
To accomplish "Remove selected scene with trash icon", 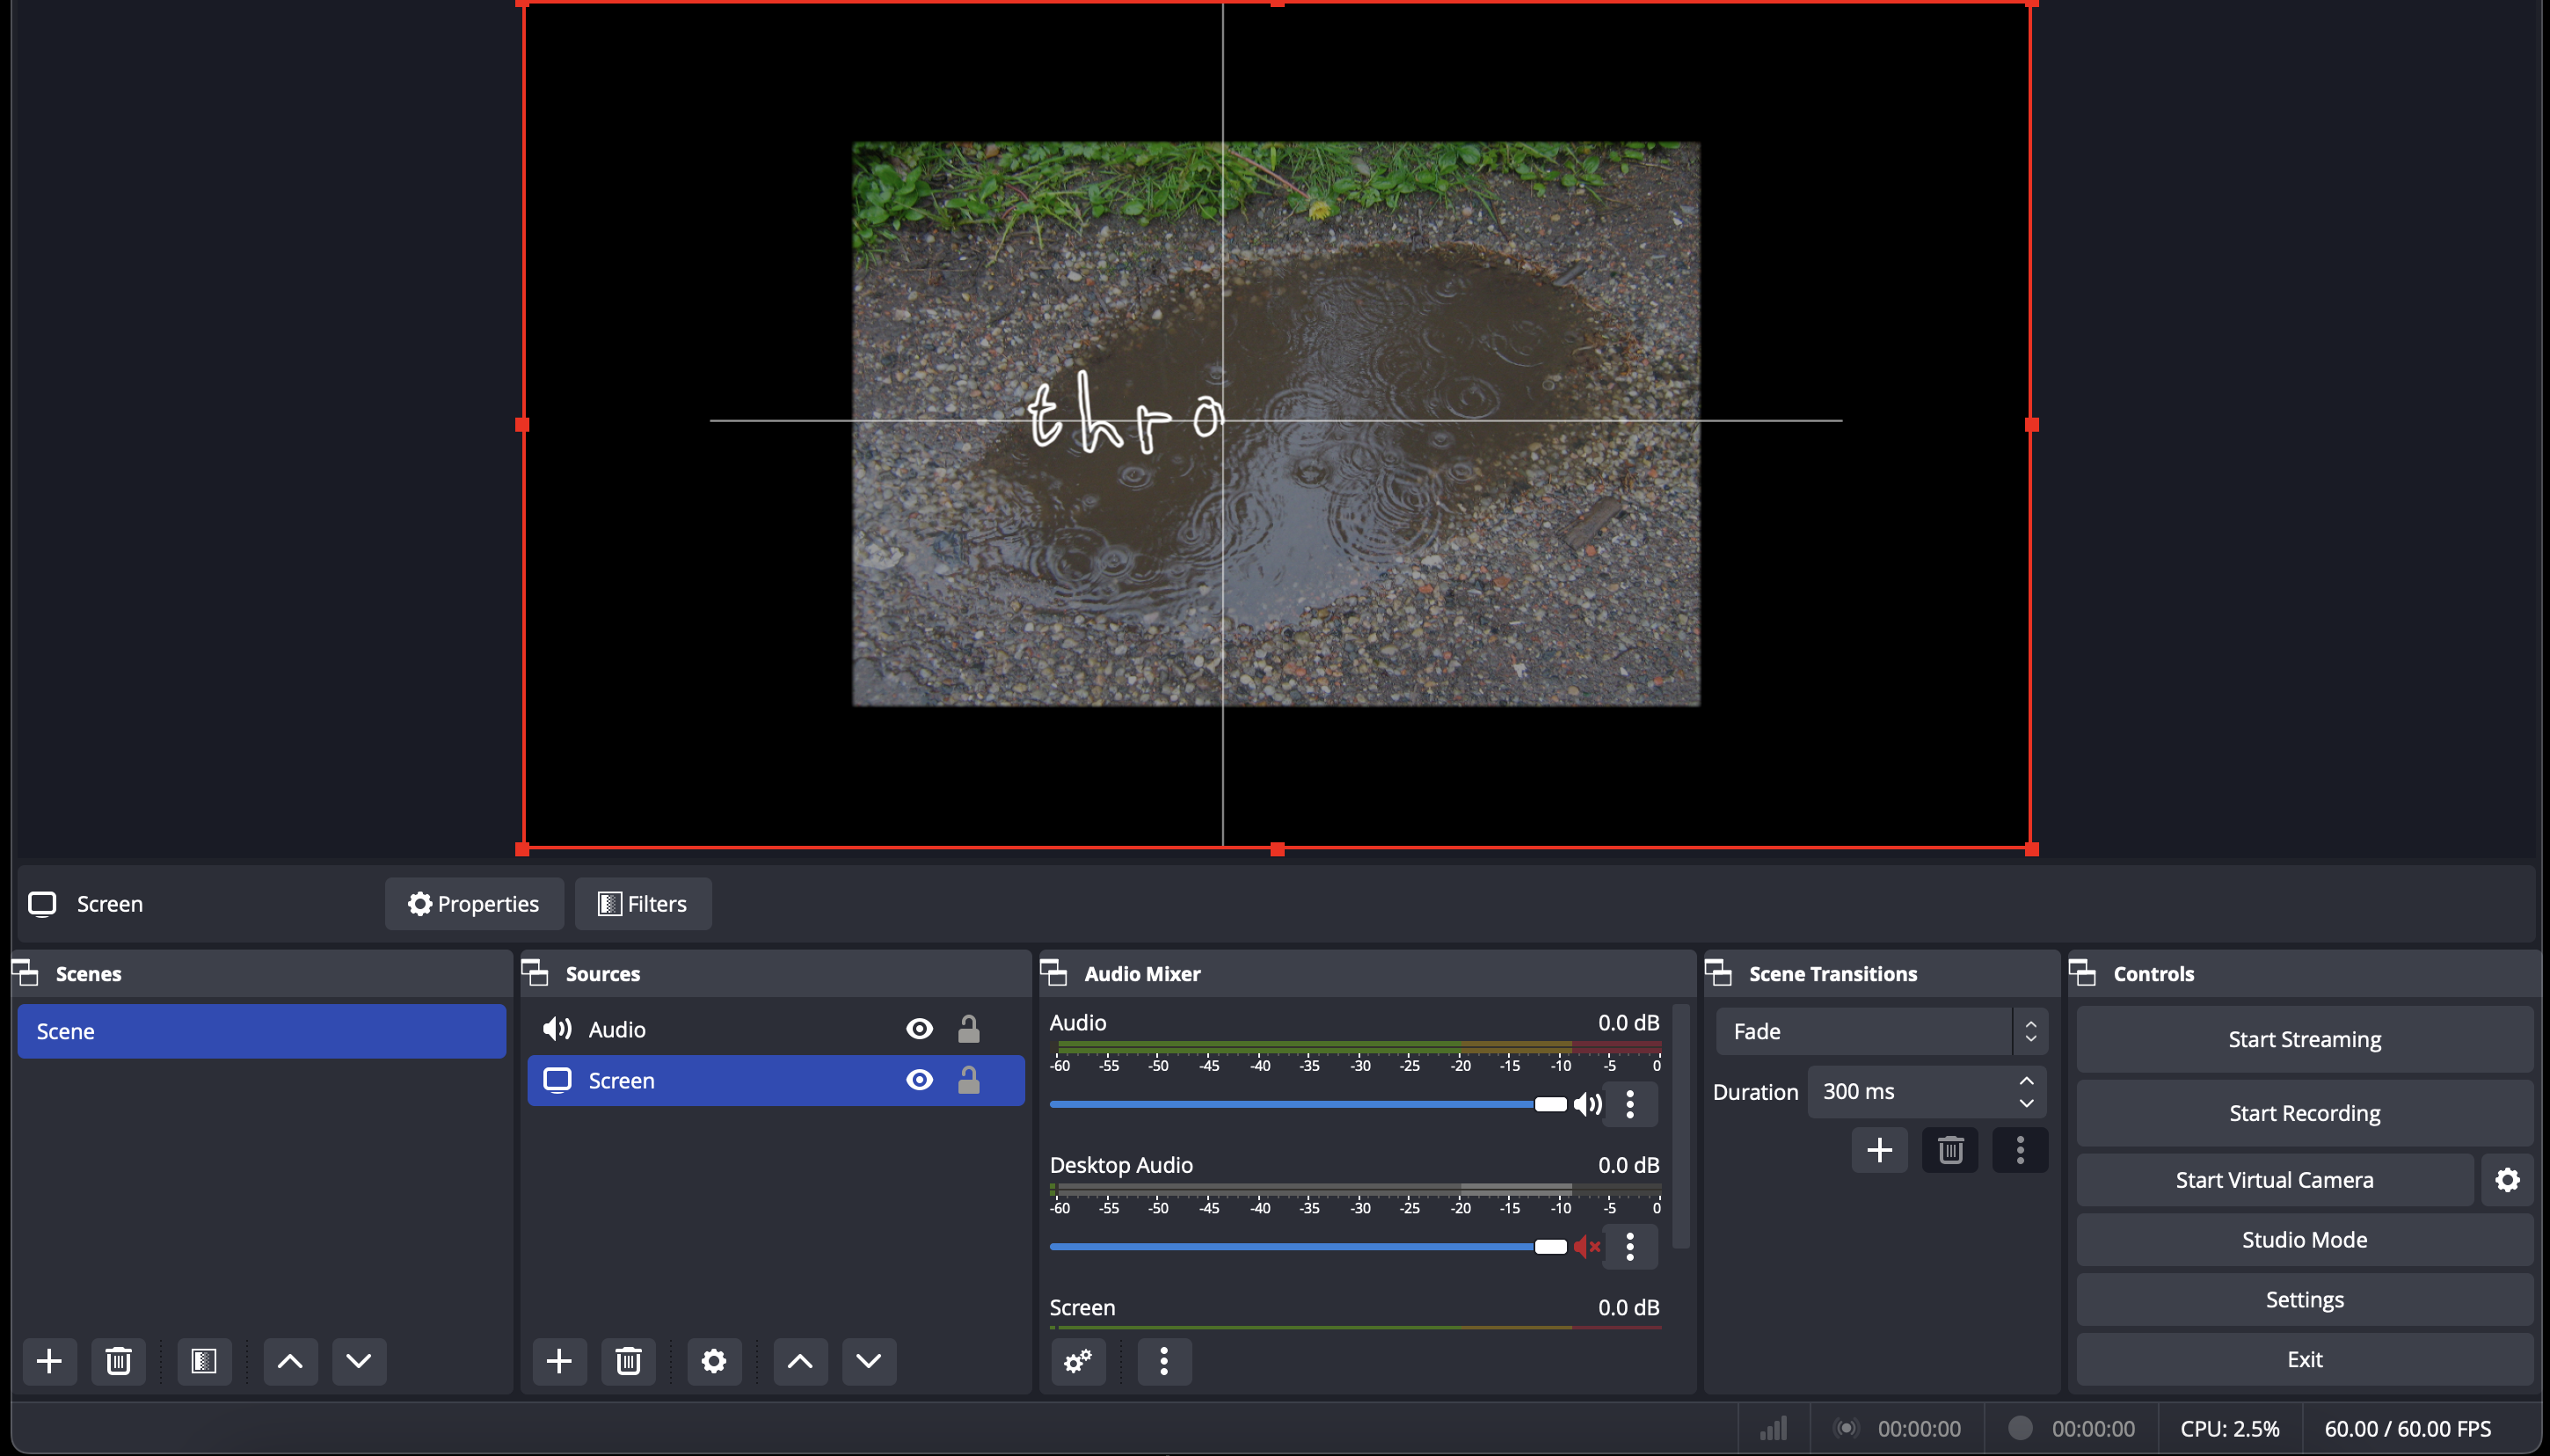I will 118,1361.
